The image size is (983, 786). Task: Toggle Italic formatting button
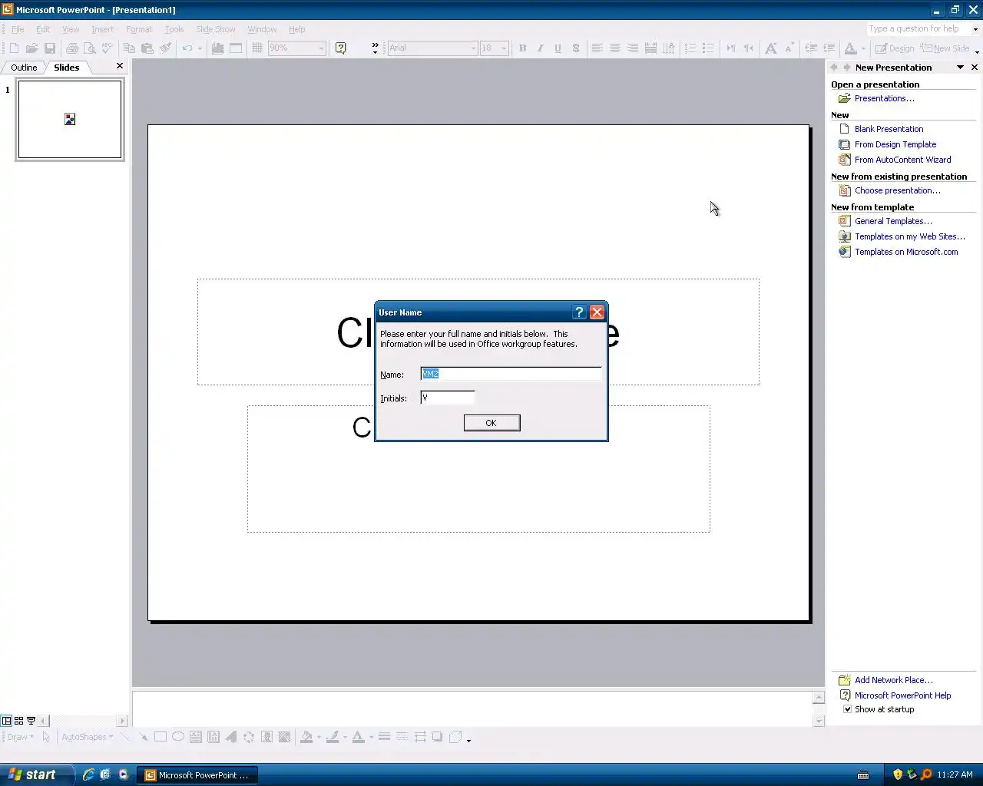tap(541, 48)
